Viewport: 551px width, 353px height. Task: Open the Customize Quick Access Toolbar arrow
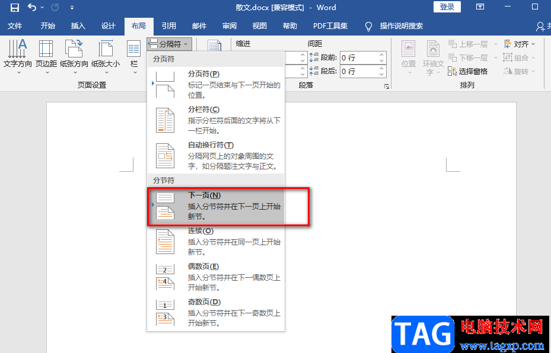pos(72,7)
